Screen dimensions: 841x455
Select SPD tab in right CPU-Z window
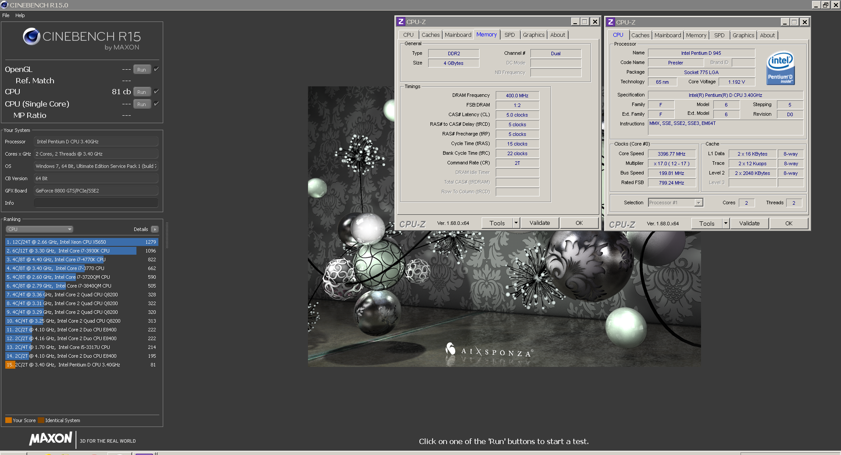[719, 35]
